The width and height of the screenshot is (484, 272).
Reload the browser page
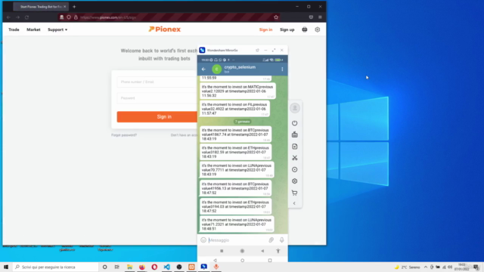point(27,17)
